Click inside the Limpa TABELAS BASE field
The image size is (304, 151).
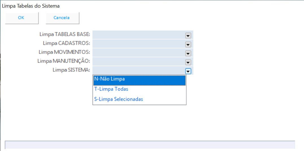(x=138, y=35)
